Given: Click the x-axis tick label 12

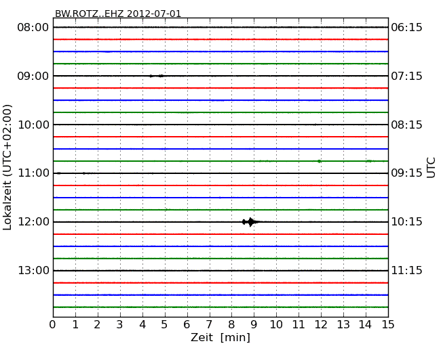Looking at the screenshot, I should click(x=321, y=324).
